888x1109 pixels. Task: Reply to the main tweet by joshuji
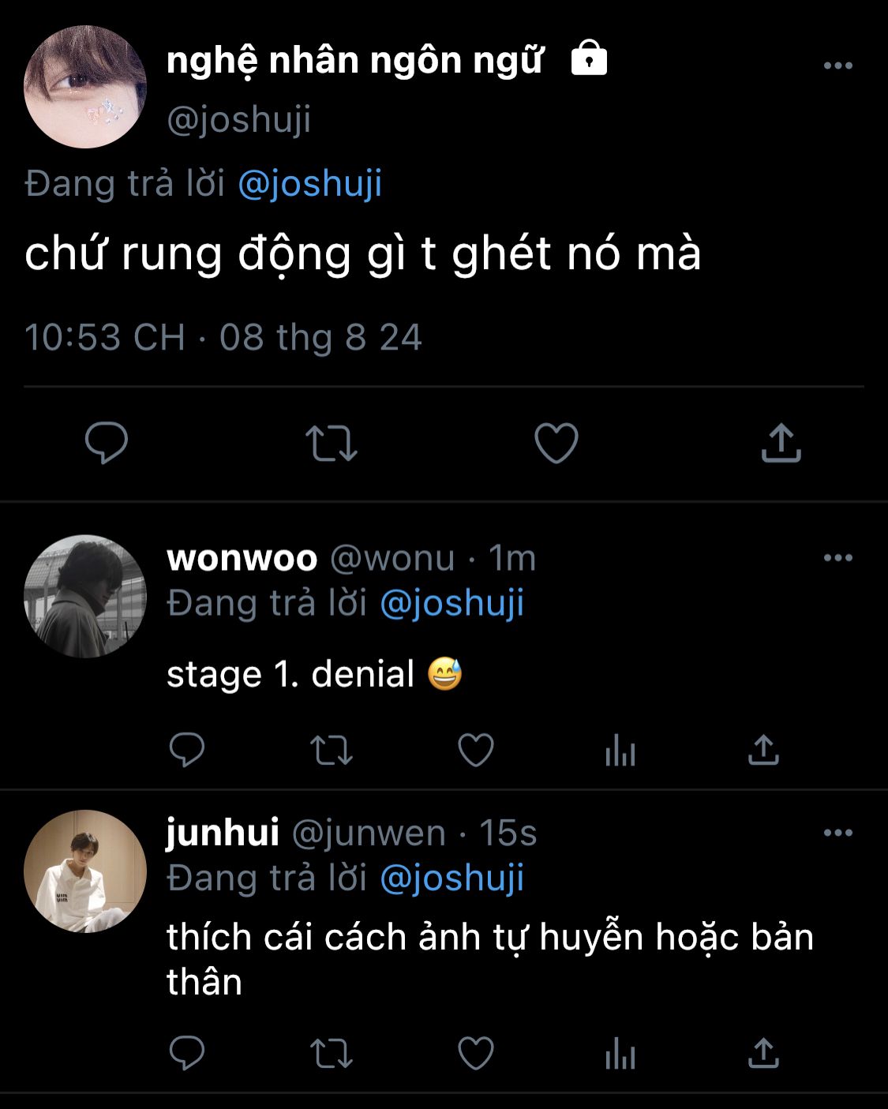(x=107, y=442)
